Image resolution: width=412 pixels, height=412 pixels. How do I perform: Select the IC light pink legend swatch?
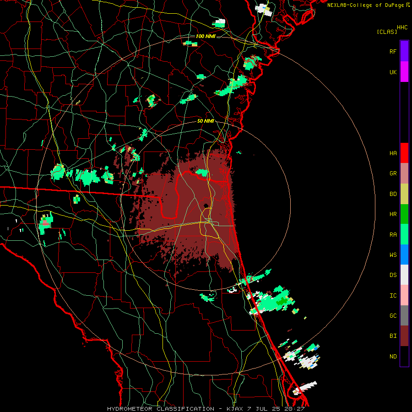404,295
